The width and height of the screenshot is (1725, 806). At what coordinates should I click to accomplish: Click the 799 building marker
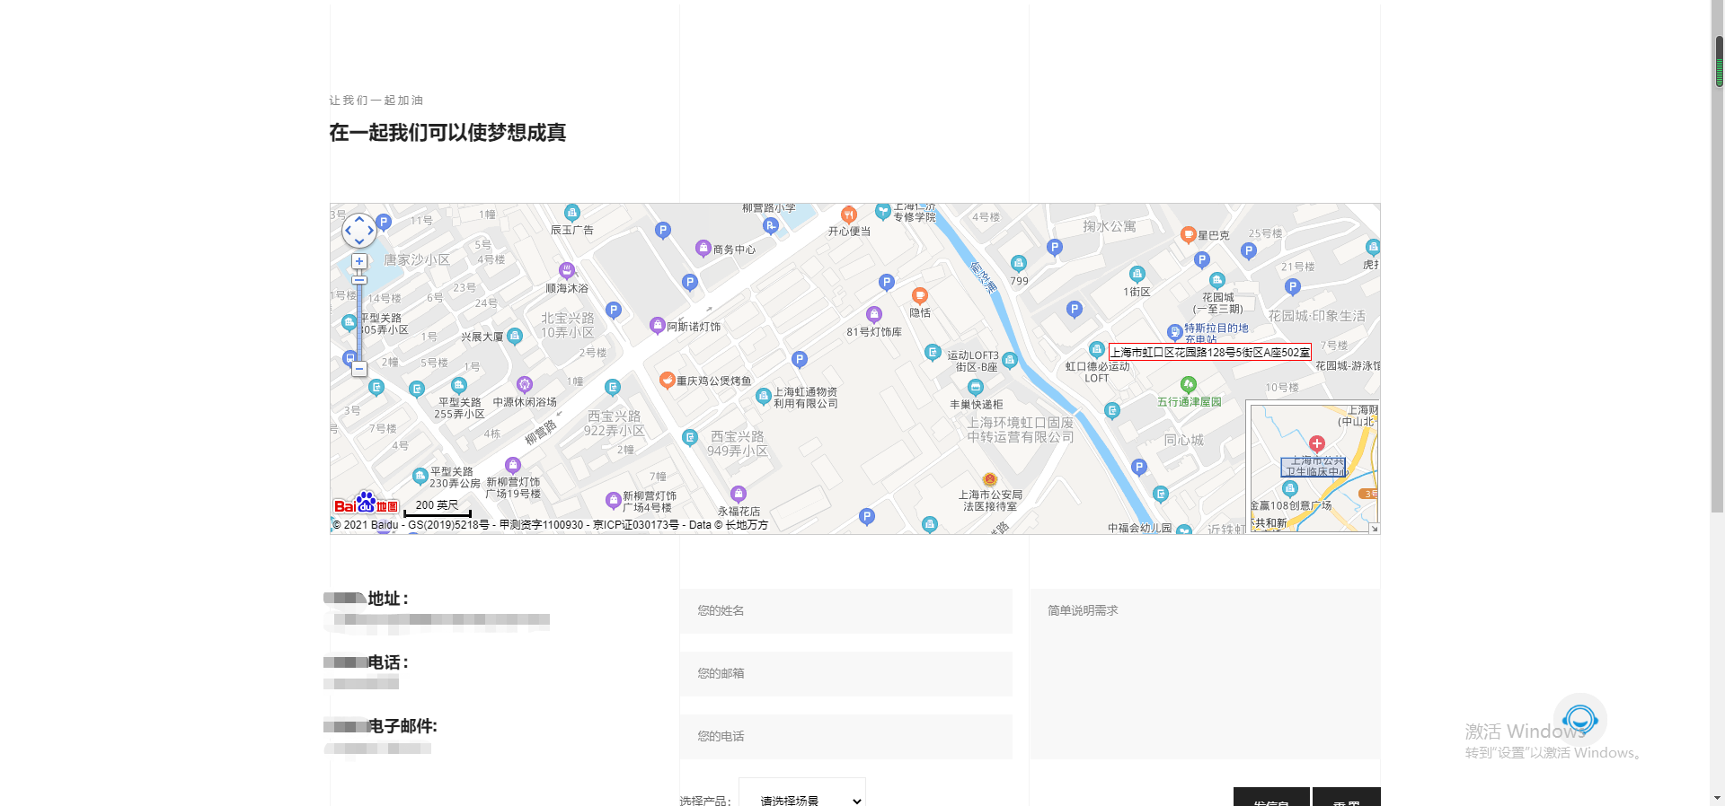pos(1019,264)
